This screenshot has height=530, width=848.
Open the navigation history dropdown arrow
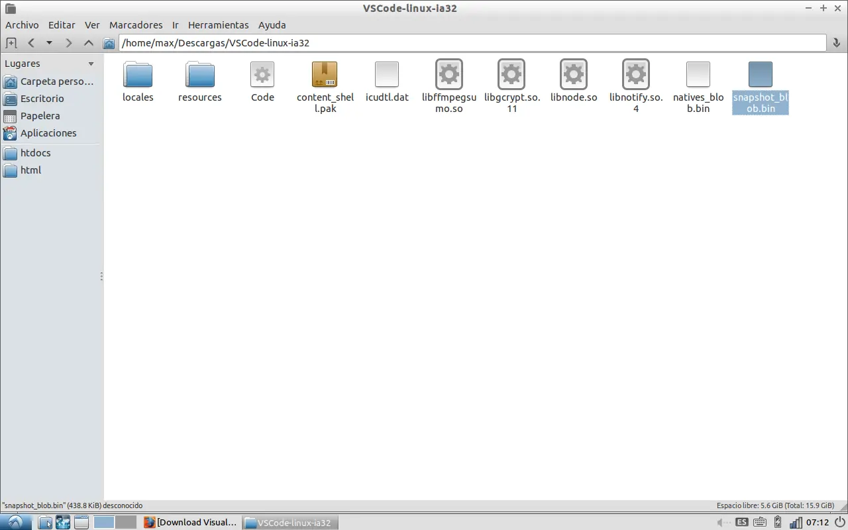coord(49,43)
